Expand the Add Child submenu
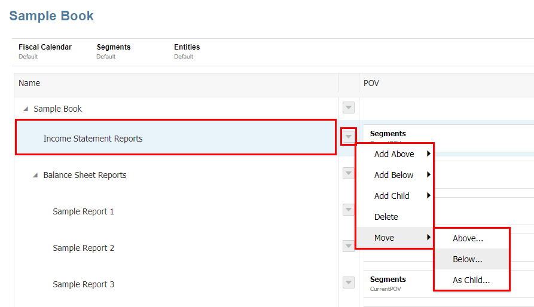The height and width of the screenshot is (307, 534). point(395,196)
